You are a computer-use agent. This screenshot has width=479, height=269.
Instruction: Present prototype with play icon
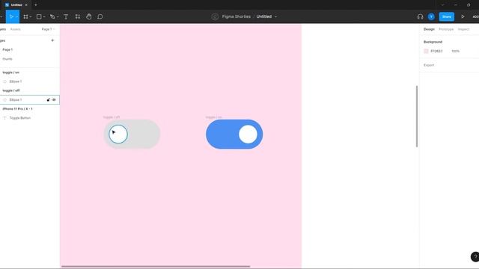[x=463, y=16]
